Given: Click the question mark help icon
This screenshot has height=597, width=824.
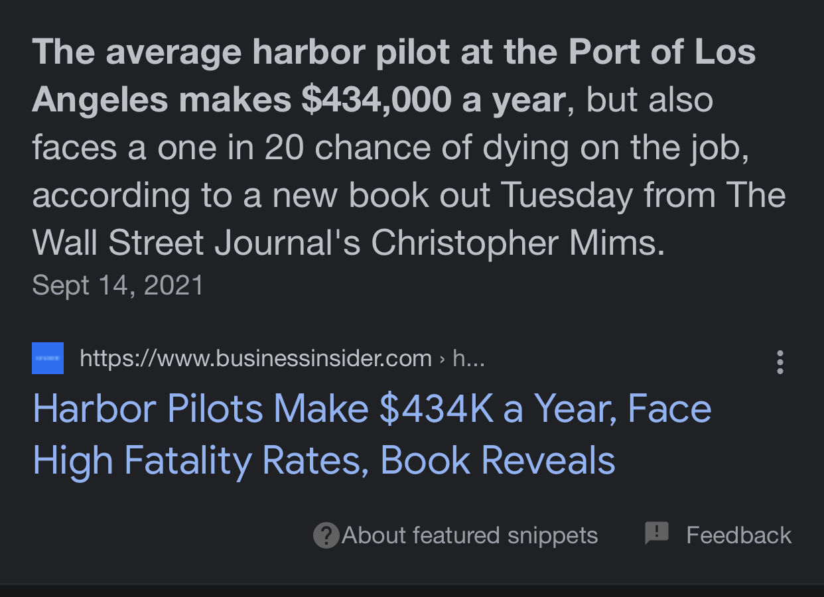Looking at the screenshot, I should [326, 535].
